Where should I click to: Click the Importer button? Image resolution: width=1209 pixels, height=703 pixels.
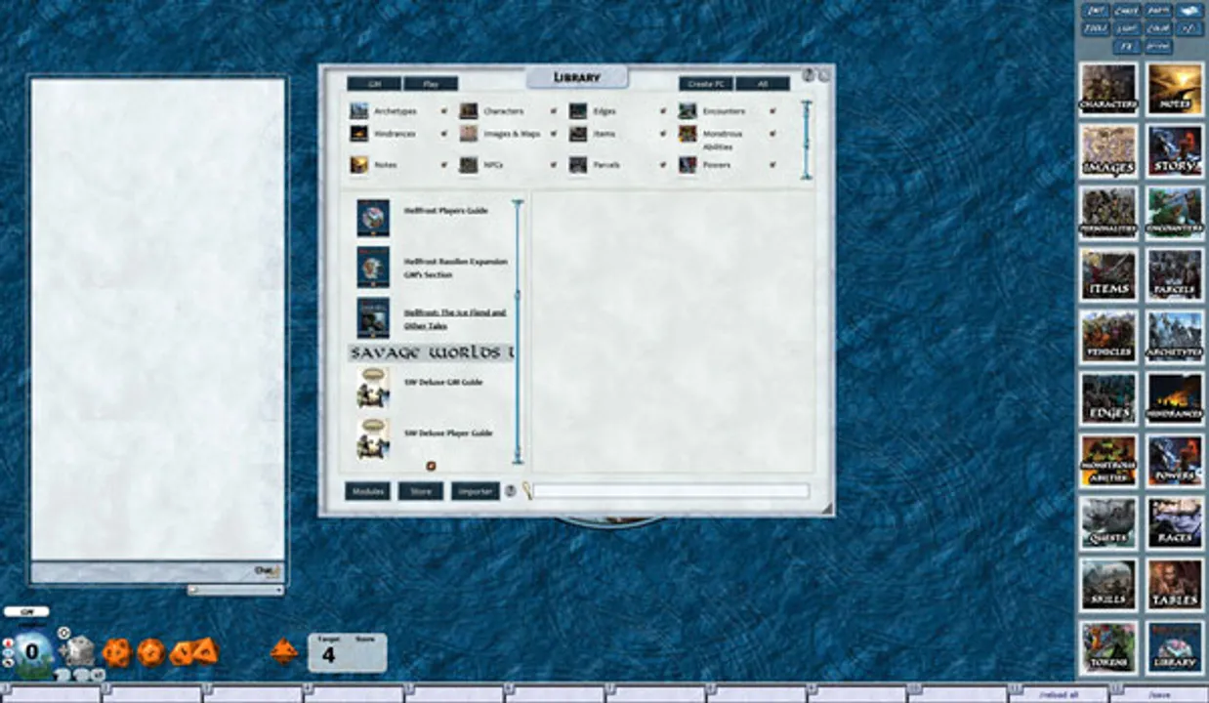476,491
